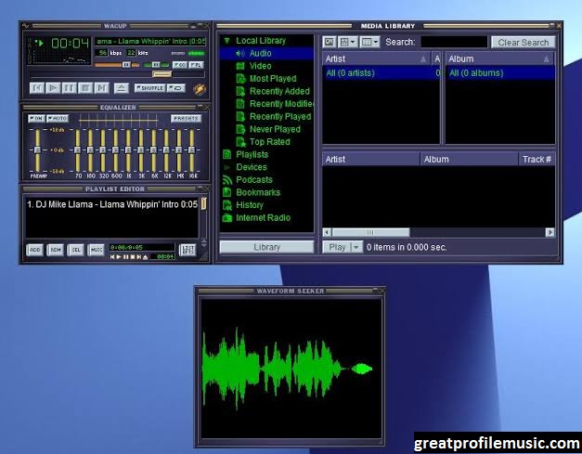Click the balance slider in the main player
582x454 pixels.
[156, 65]
